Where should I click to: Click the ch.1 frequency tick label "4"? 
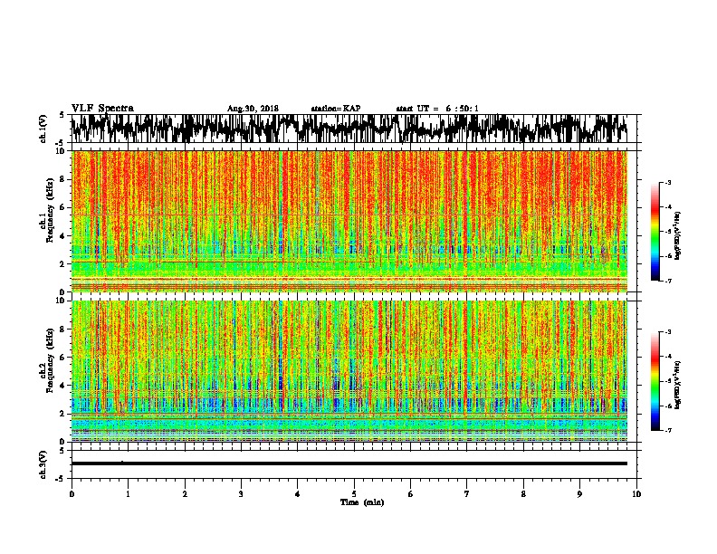[x=62, y=236]
